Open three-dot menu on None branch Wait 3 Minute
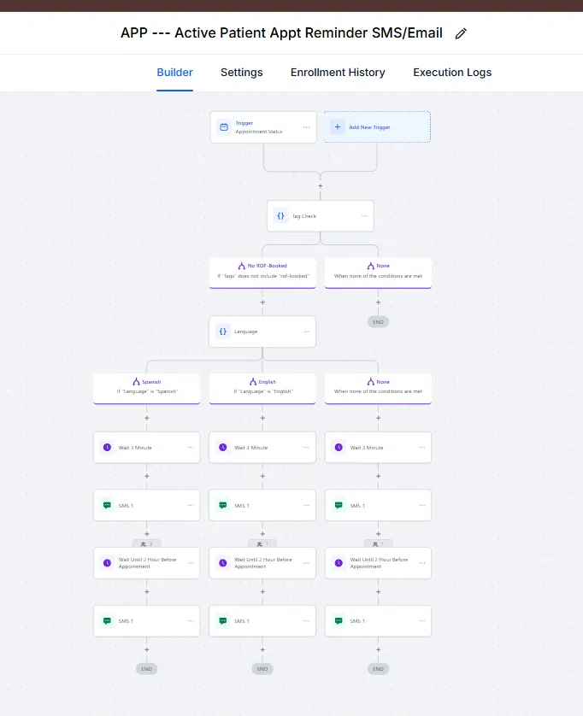 pos(421,448)
